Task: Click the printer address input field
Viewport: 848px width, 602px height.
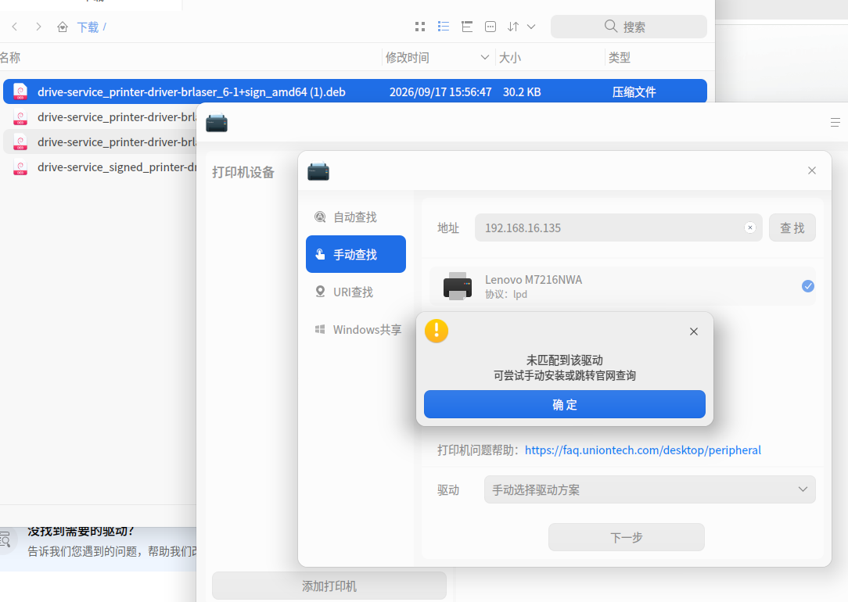Action: [618, 228]
